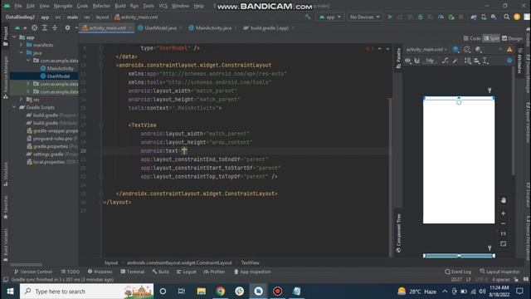The width and height of the screenshot is (531, 299).
Task: Zoom out the design preview
Action: click(x=504, y=223)
